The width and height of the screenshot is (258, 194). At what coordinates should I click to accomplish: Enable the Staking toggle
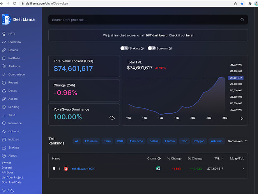click(124, 48)
